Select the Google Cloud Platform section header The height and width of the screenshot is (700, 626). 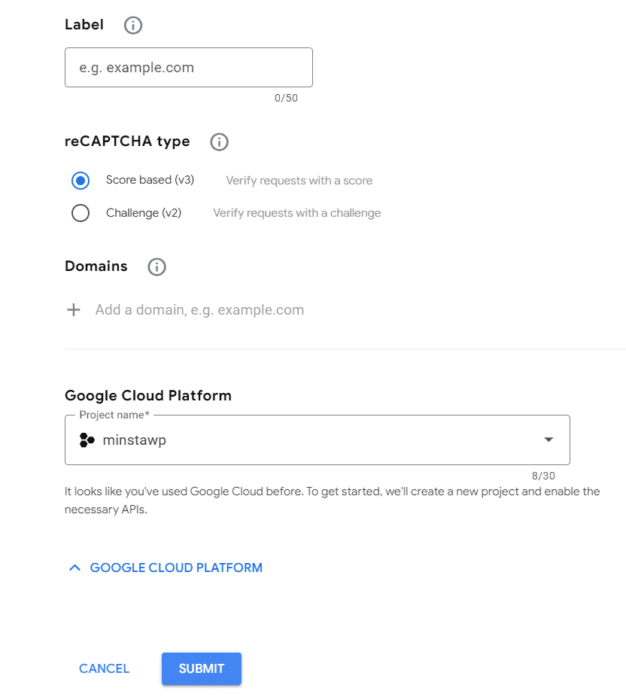[148, 395]
